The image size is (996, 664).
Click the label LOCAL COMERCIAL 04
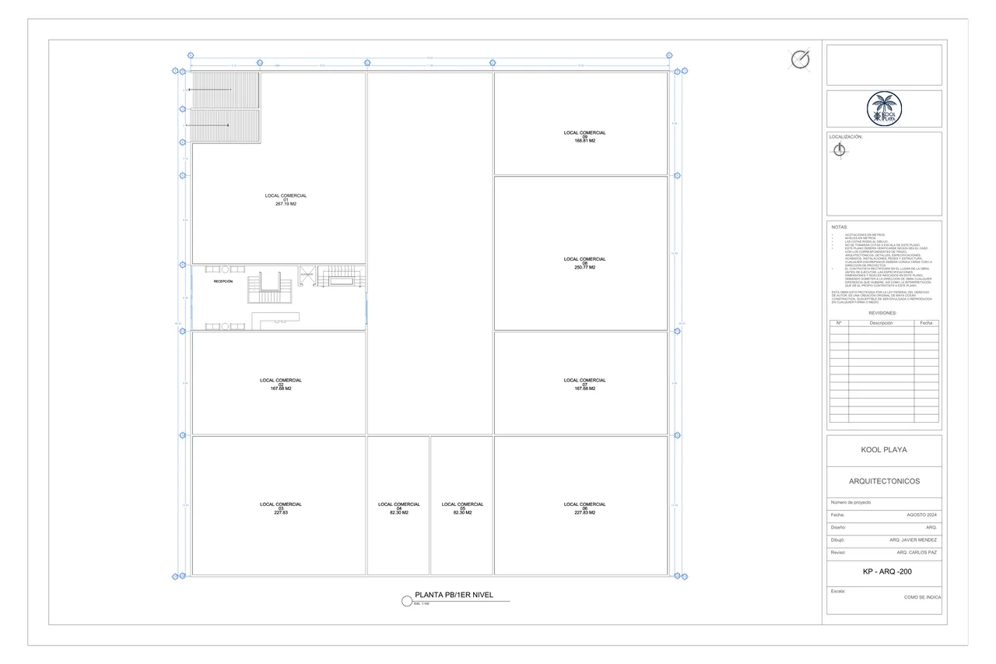pos(398,506)
